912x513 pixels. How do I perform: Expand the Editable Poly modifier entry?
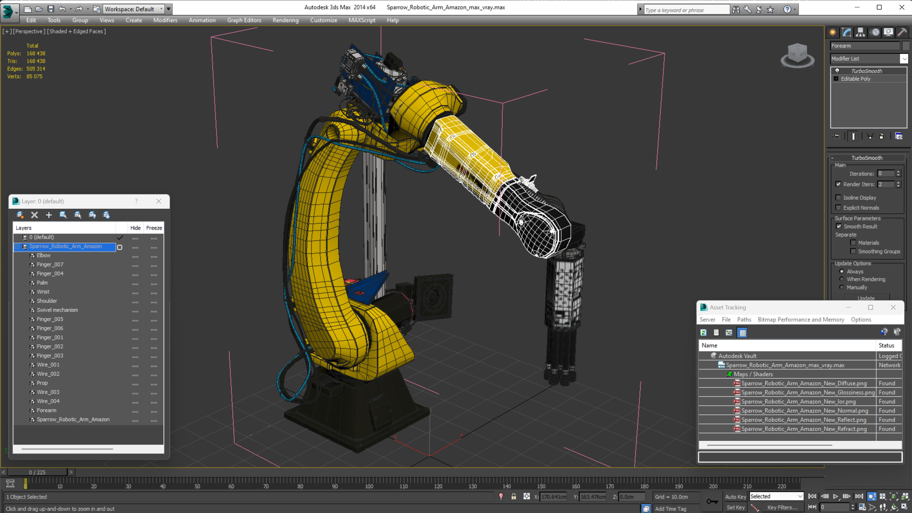836,79
